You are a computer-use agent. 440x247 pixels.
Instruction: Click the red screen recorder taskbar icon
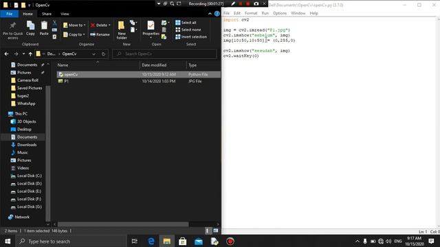[x=230, y=241]
